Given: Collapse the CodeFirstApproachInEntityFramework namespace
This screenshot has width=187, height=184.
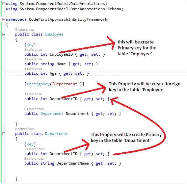Looking at the screenshot, I should click(x=4, y=19).
